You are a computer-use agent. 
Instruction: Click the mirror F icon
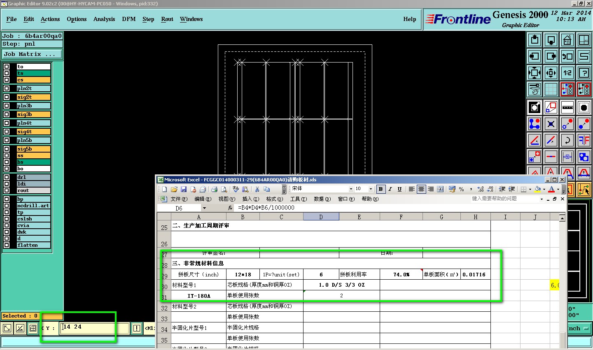584,140
